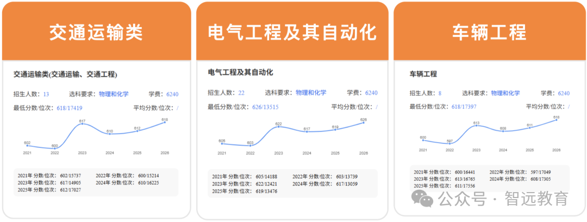Click 2024 axis label on 车辆工程 chart

(503, 150)
